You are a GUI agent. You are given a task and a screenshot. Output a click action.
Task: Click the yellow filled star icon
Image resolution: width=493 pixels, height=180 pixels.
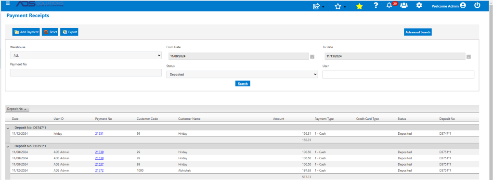pyautogui.click(x=359, y=6)
